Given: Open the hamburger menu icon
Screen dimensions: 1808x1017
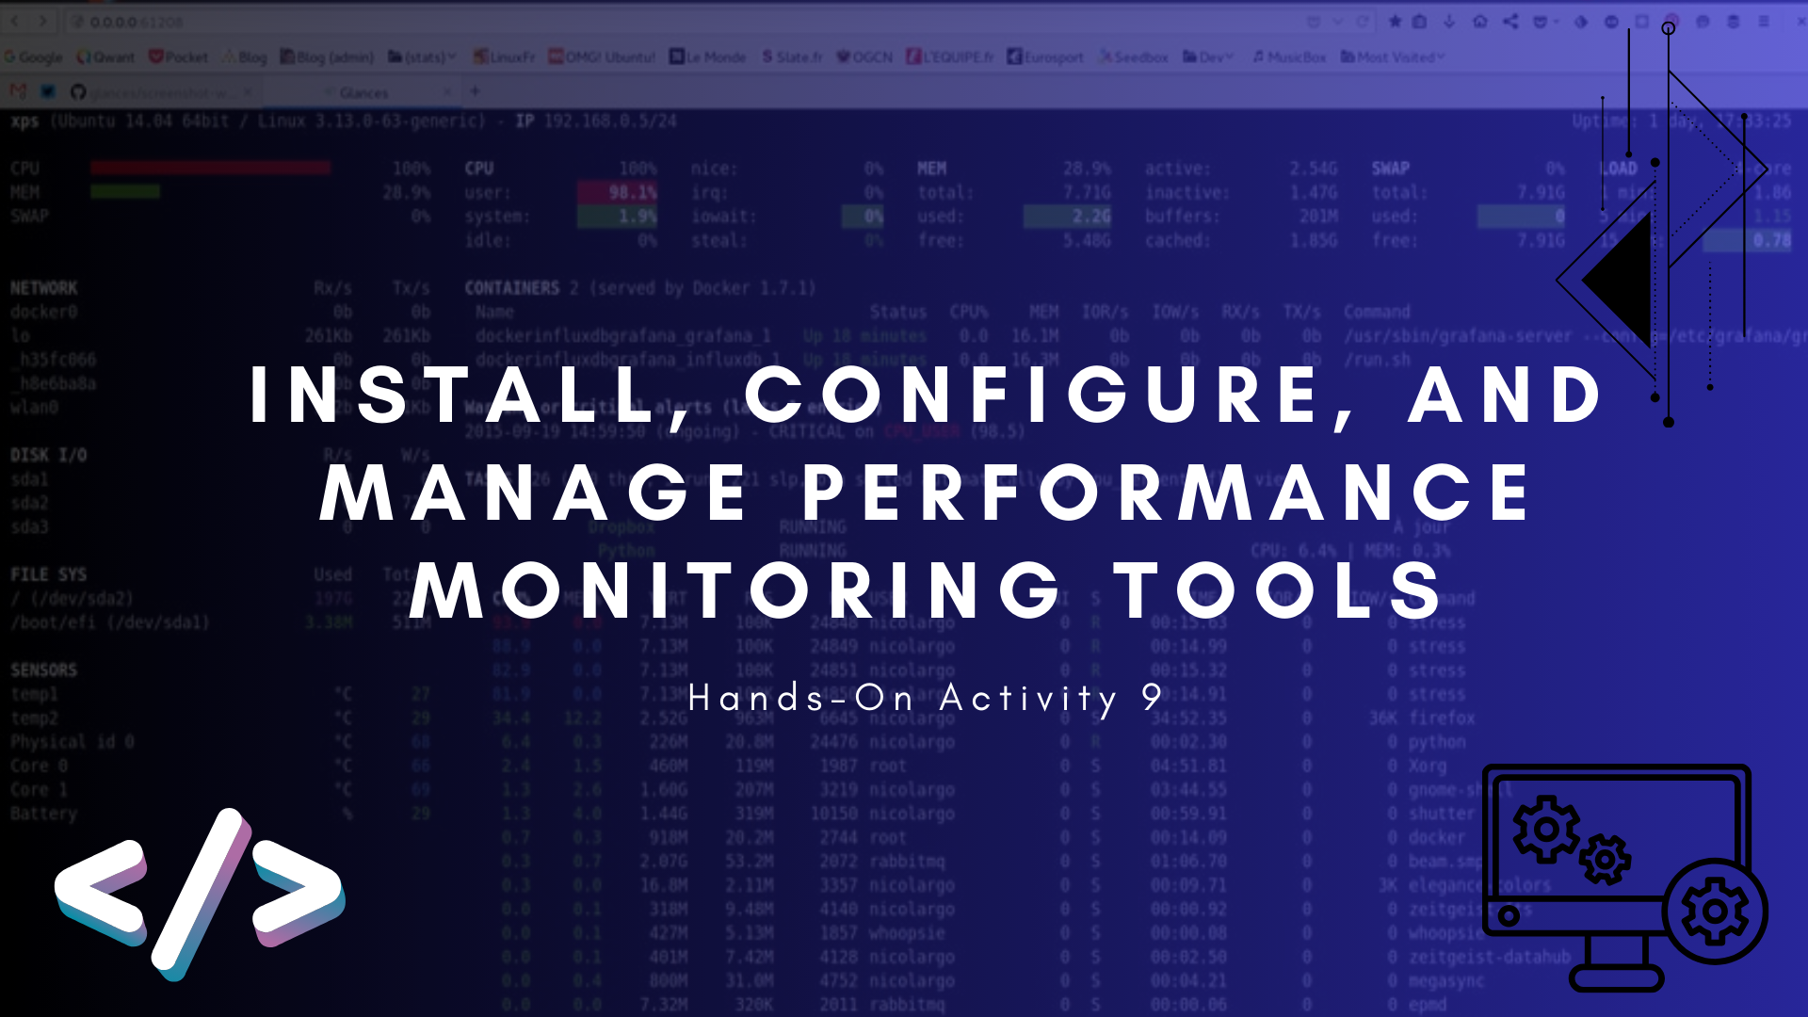Looking at the screenshot, I should 1764,22.
